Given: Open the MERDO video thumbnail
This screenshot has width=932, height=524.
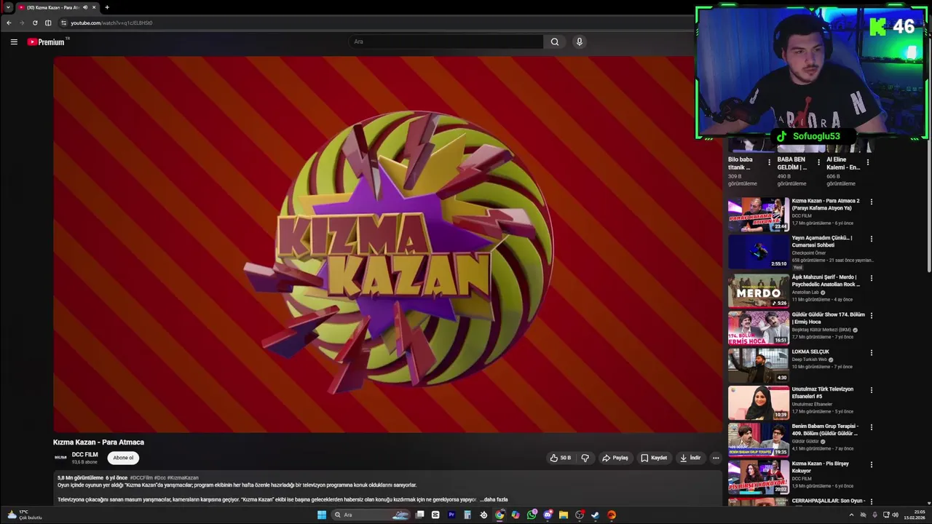Looking at the screenshot, I should point(759,290).
